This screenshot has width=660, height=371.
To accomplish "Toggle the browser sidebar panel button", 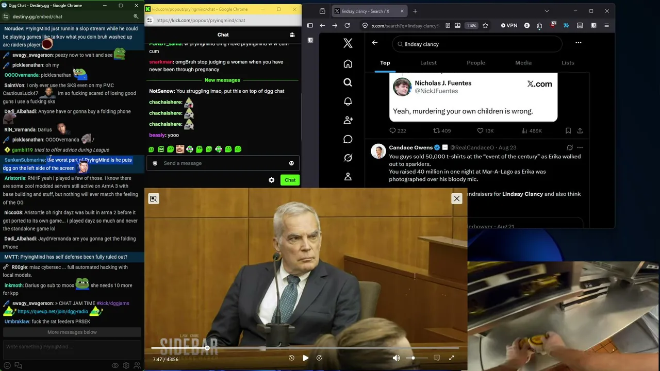I will 310,26.
